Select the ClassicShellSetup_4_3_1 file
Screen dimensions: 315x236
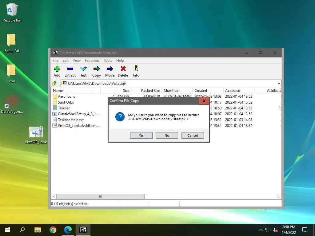point(76,114)
